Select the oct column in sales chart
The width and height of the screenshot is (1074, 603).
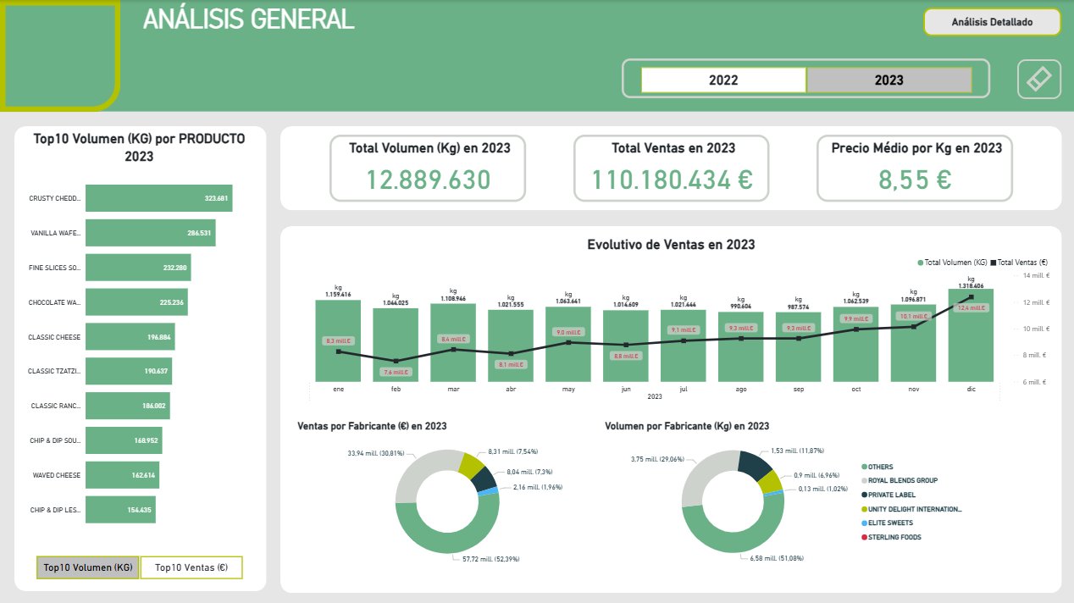(855, 344)
